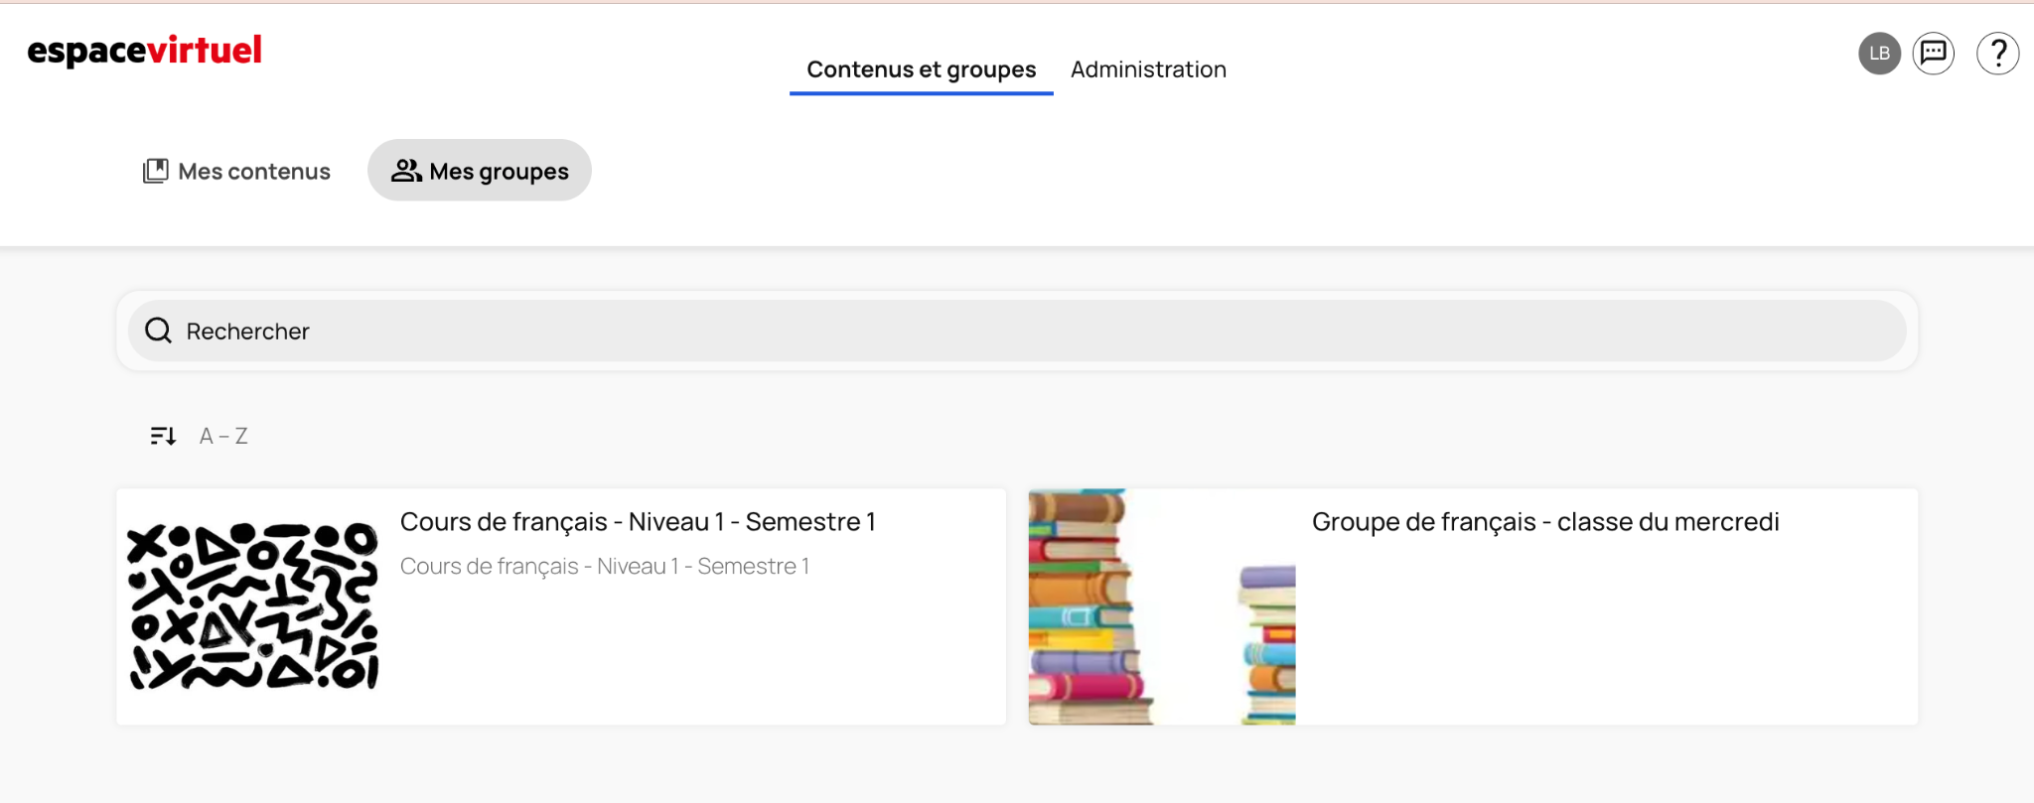Click the gray course subtitle text

point(605,566)
